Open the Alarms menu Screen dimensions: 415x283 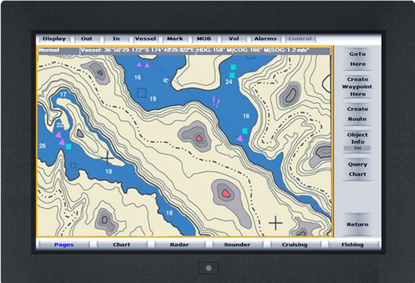(x=265, y=39)
